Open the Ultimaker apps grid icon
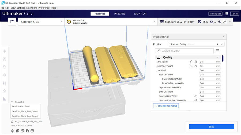Viewport: 241px width, 135px height. click(226, 14)
